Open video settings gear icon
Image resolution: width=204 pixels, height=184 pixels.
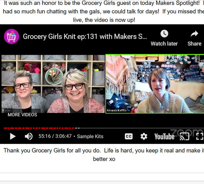[x=144, y=137]
